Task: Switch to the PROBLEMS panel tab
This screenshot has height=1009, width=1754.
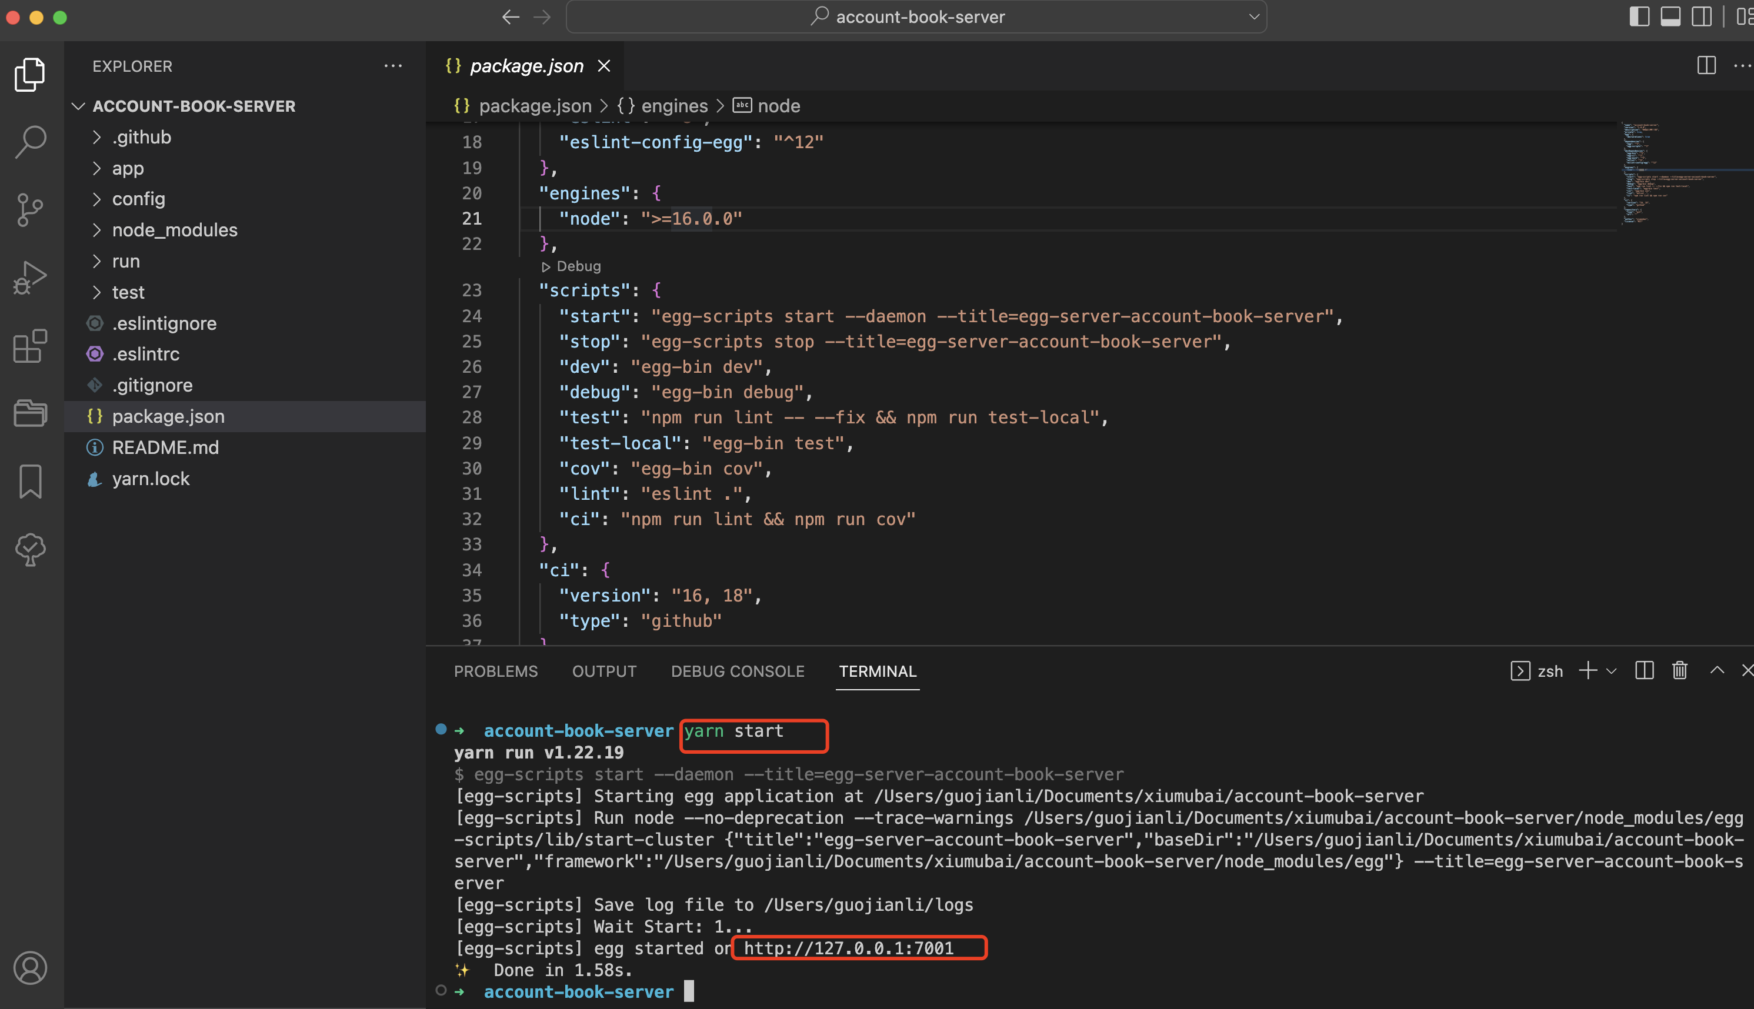Action: pos(495,671)
